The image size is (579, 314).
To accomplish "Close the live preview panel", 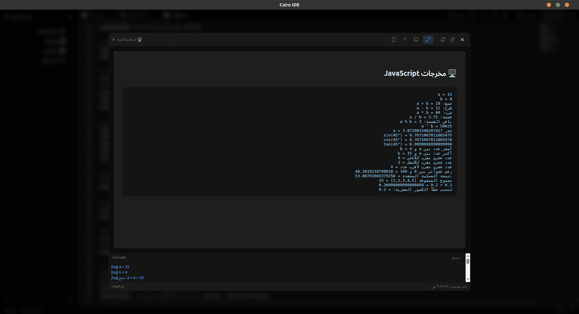I will [462, 40].
